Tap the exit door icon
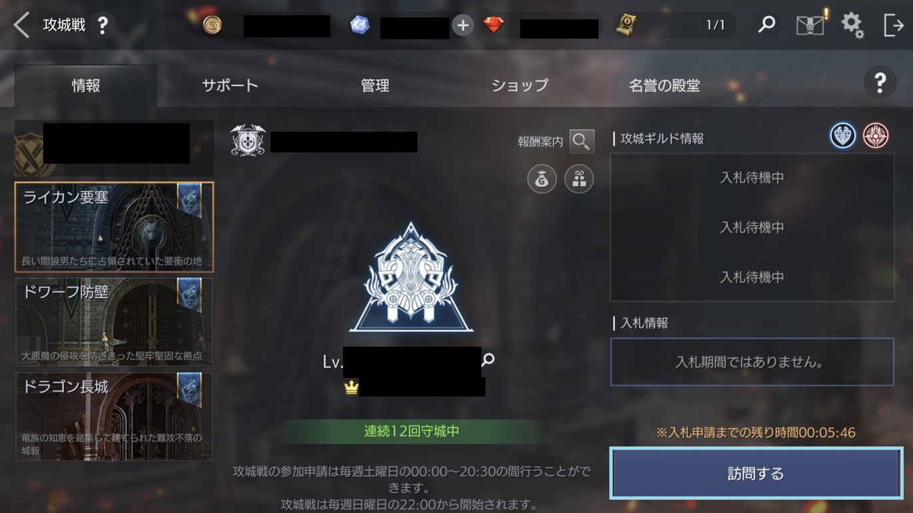The height and width of the screenshot is (513, 913). (x=892, y=25)
